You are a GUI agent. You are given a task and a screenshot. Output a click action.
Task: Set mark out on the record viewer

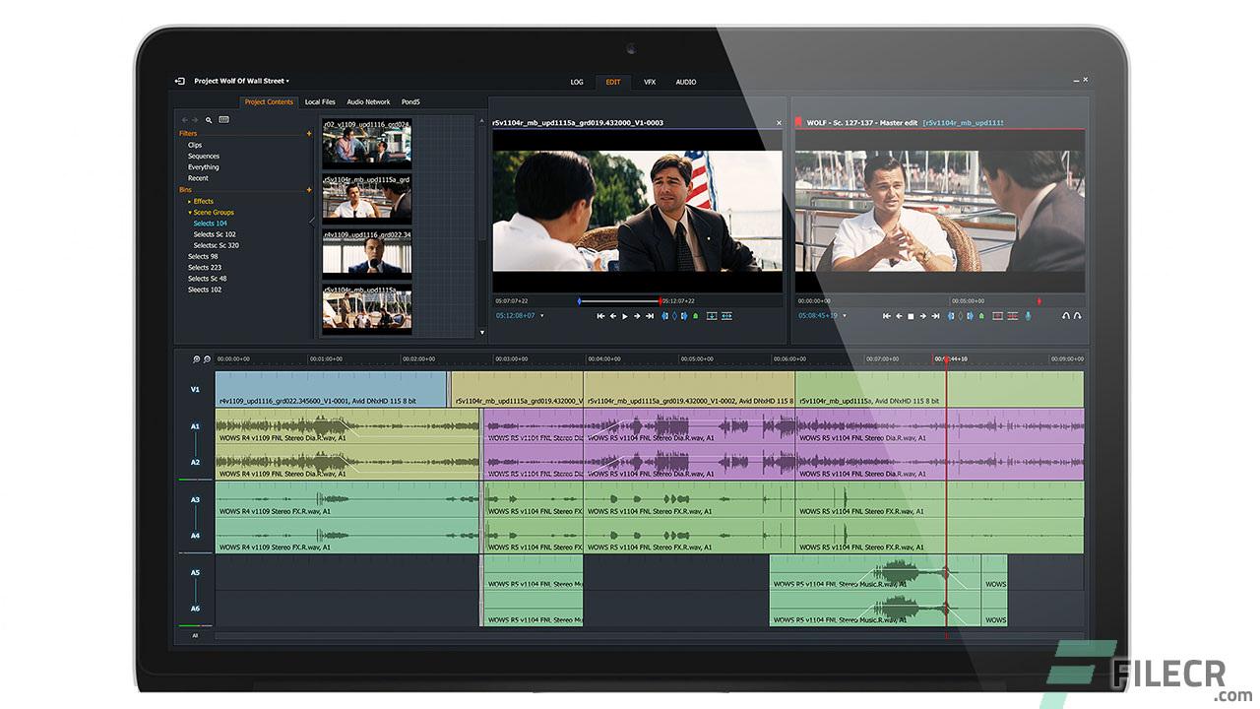click(x=971, y=316)
